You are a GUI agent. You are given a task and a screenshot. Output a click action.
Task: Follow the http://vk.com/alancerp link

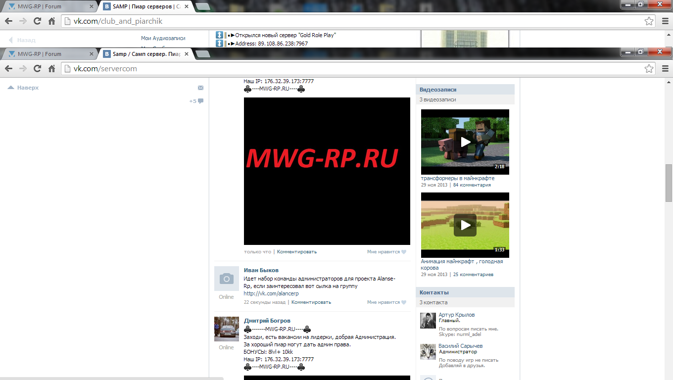click(x=271, y=294)
